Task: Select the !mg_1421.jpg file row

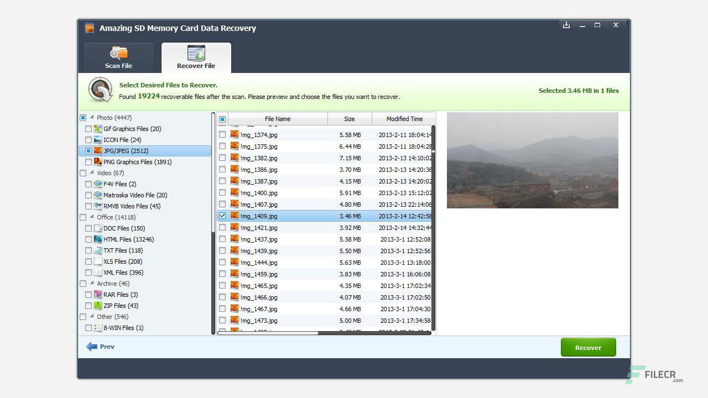Action: pyautogui.click(x=325, y=227)
